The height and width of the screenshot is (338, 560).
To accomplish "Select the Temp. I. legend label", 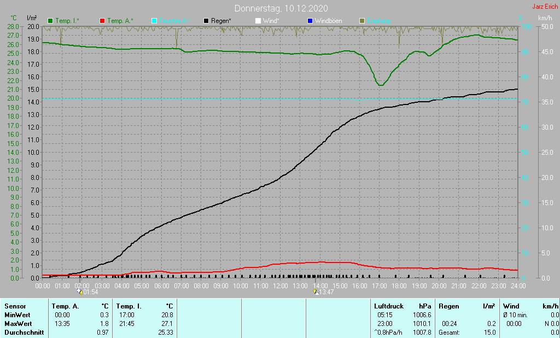I will click(67, 21).
